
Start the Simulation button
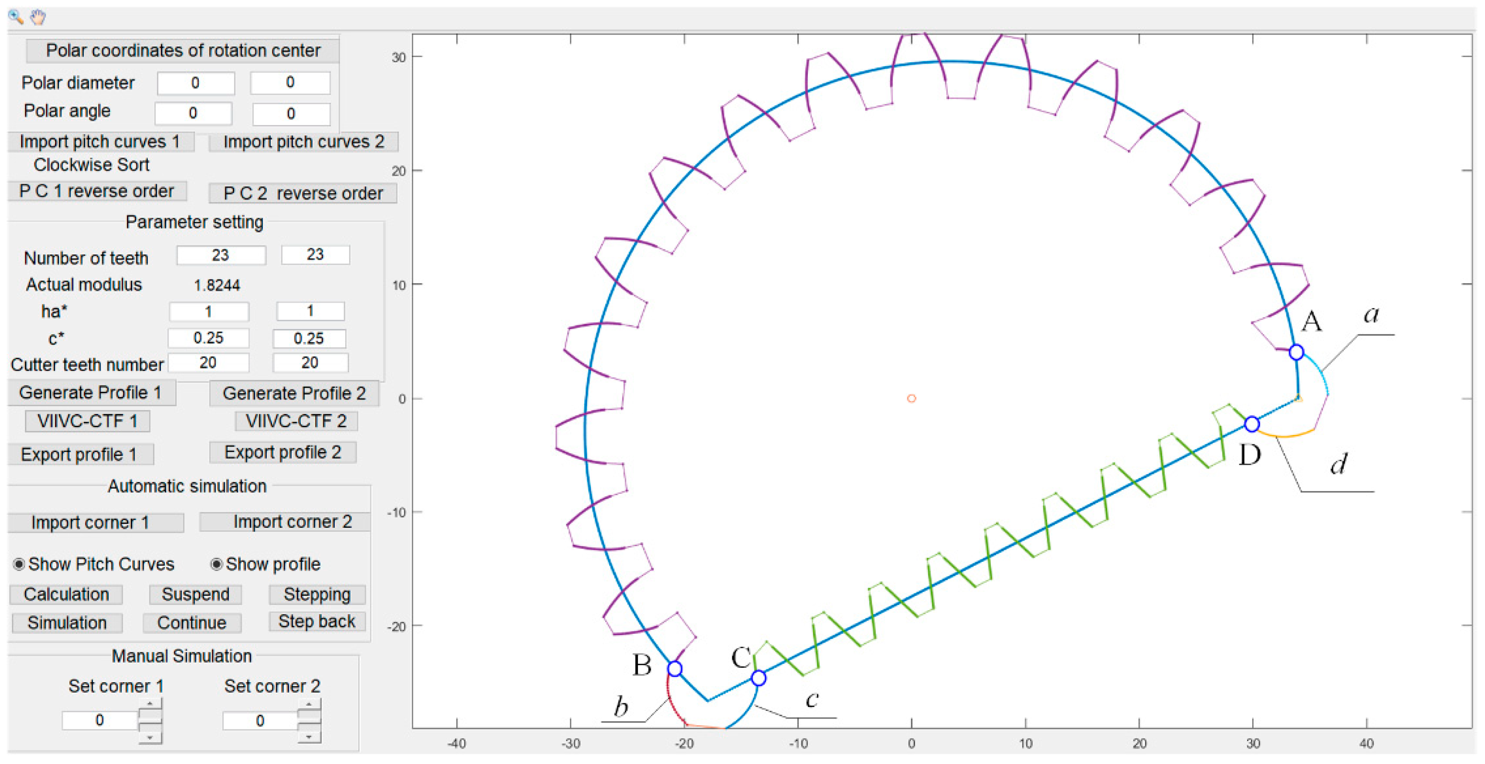67,623
